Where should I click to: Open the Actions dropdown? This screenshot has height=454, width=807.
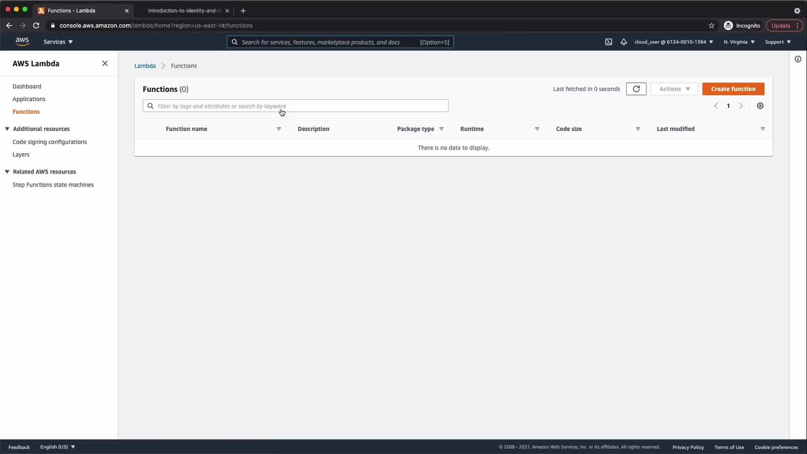coord(674,89)
